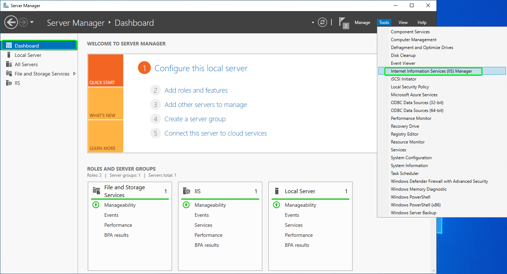This screenshot has width=507, height=274.
Task: Click the scroll down arrow of dashboard scrollbar
Action: pyautogui.click(x=433, y=271)
